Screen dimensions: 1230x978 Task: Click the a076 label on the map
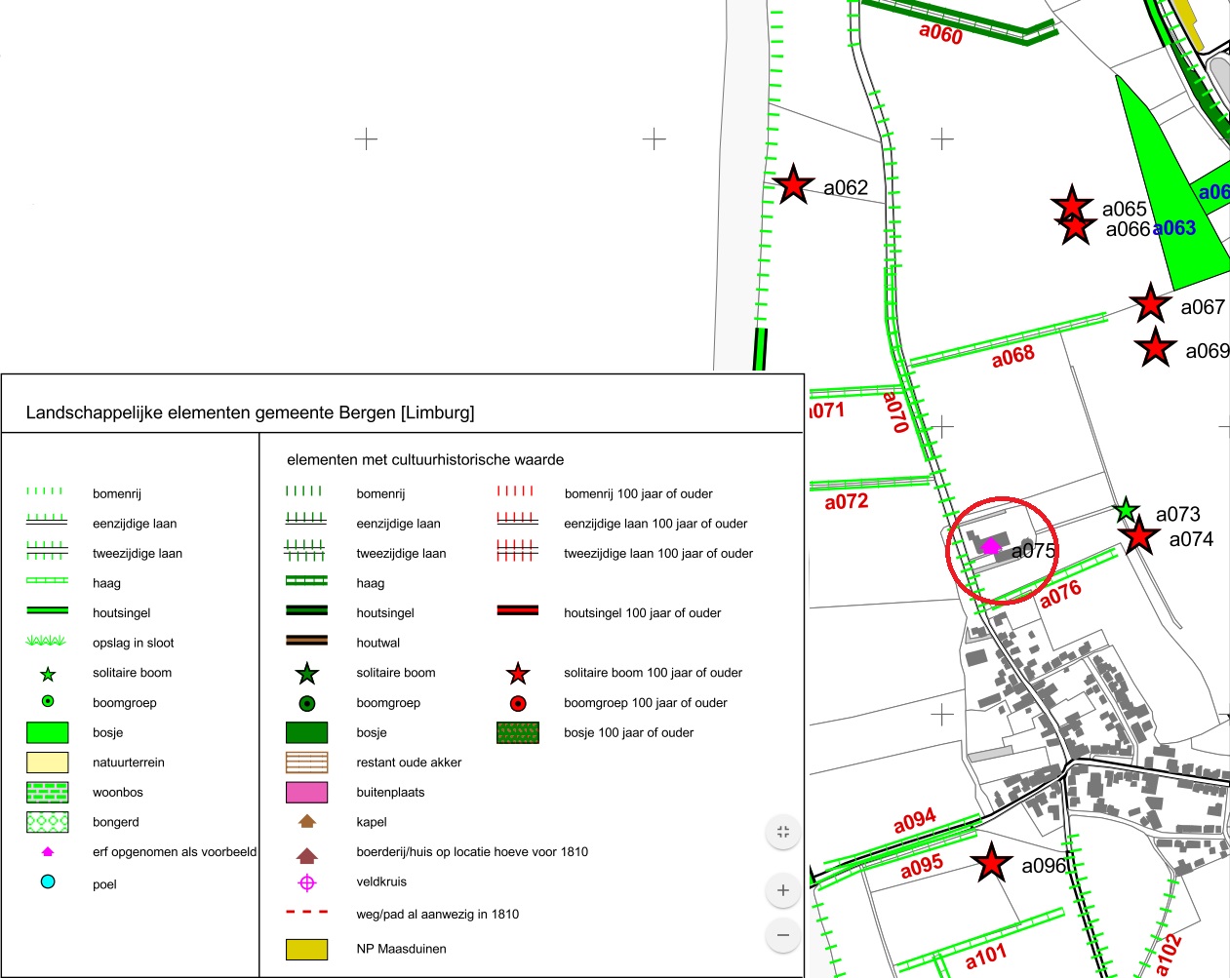coord(1060,594)
